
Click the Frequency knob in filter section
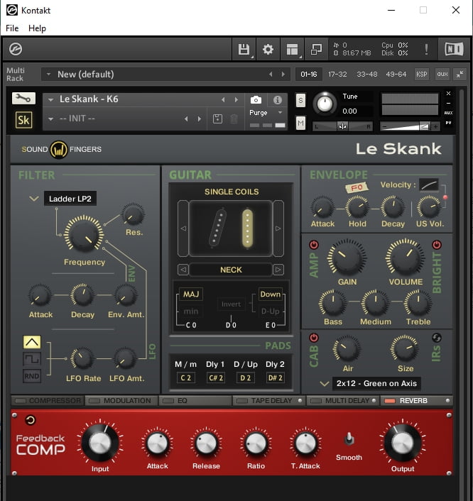84,235
